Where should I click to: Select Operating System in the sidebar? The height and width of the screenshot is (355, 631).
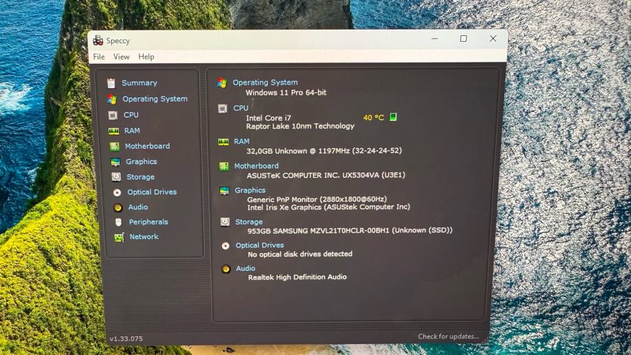[x=155, y=99]
